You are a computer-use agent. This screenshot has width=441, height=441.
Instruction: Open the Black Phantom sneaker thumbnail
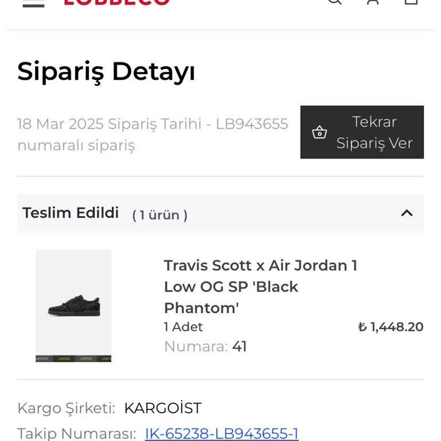(73, 305)
